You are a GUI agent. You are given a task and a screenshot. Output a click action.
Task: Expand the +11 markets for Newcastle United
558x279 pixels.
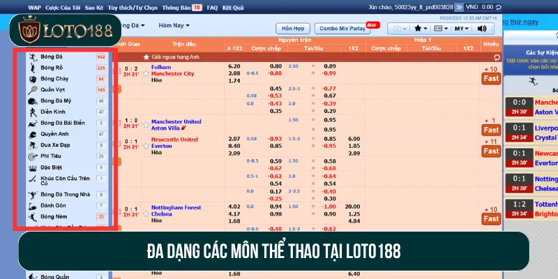pos(490,142)
